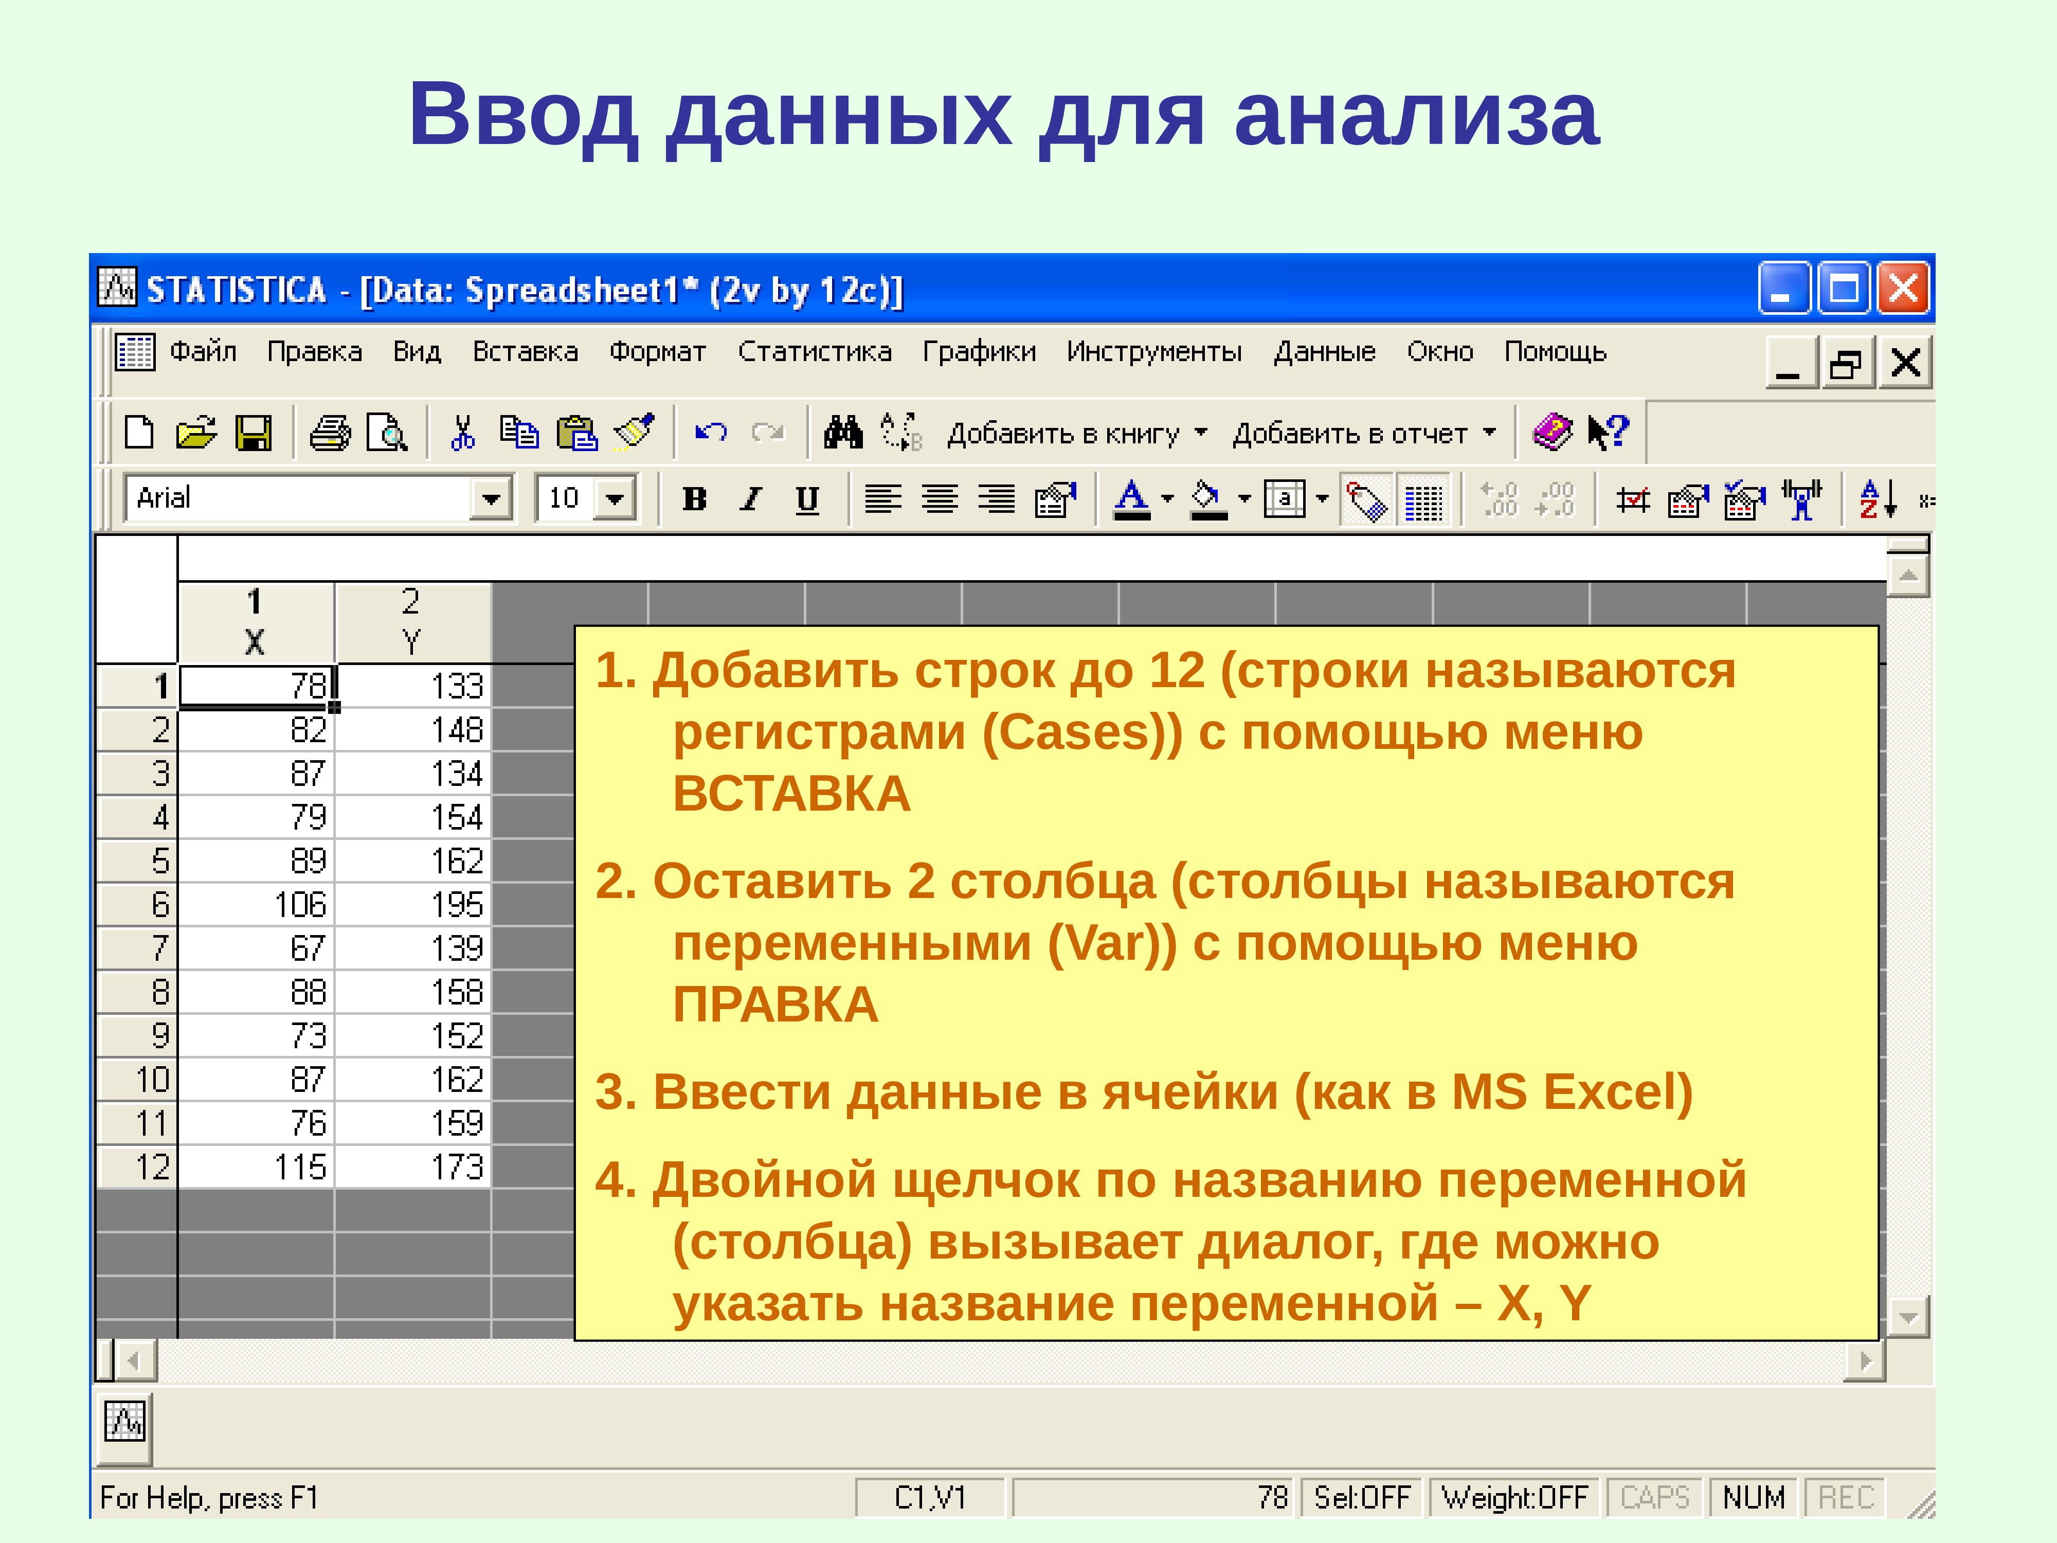
Task: Toggle Bold formatting button
Action: (x=695, y=499)
